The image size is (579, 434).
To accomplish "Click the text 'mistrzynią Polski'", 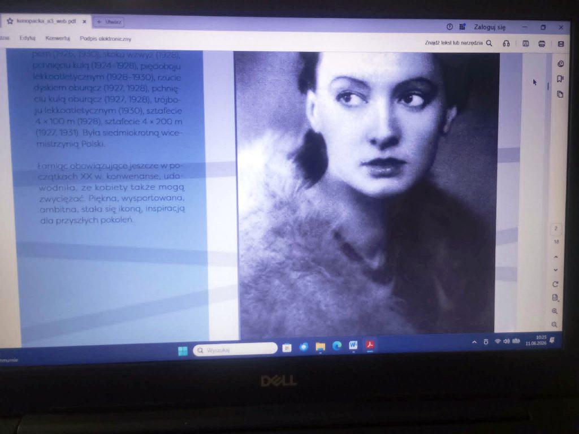I will pyautogui.click(x=70, y=144).
